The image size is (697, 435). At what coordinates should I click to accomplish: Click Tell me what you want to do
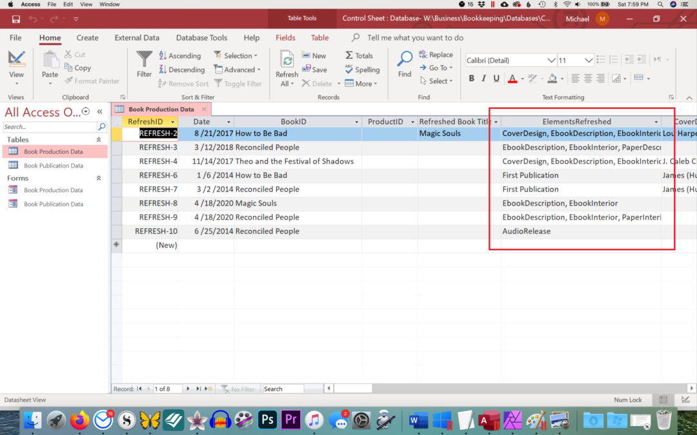(415, 38)
